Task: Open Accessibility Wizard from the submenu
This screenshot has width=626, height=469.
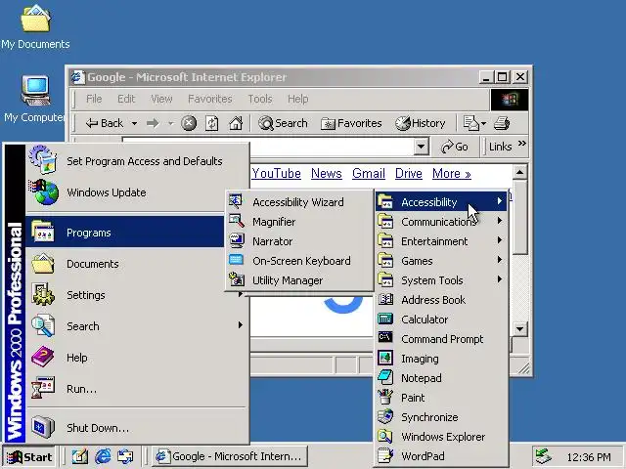Action: click(x=299, y=202)
